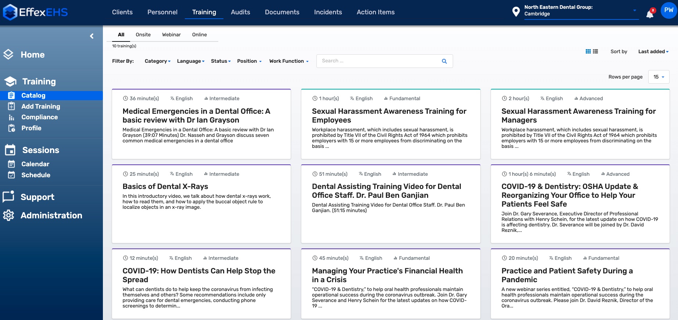Open the Personnel menu
The width and height of the screenshot is (678, 320).
point(162,12)
